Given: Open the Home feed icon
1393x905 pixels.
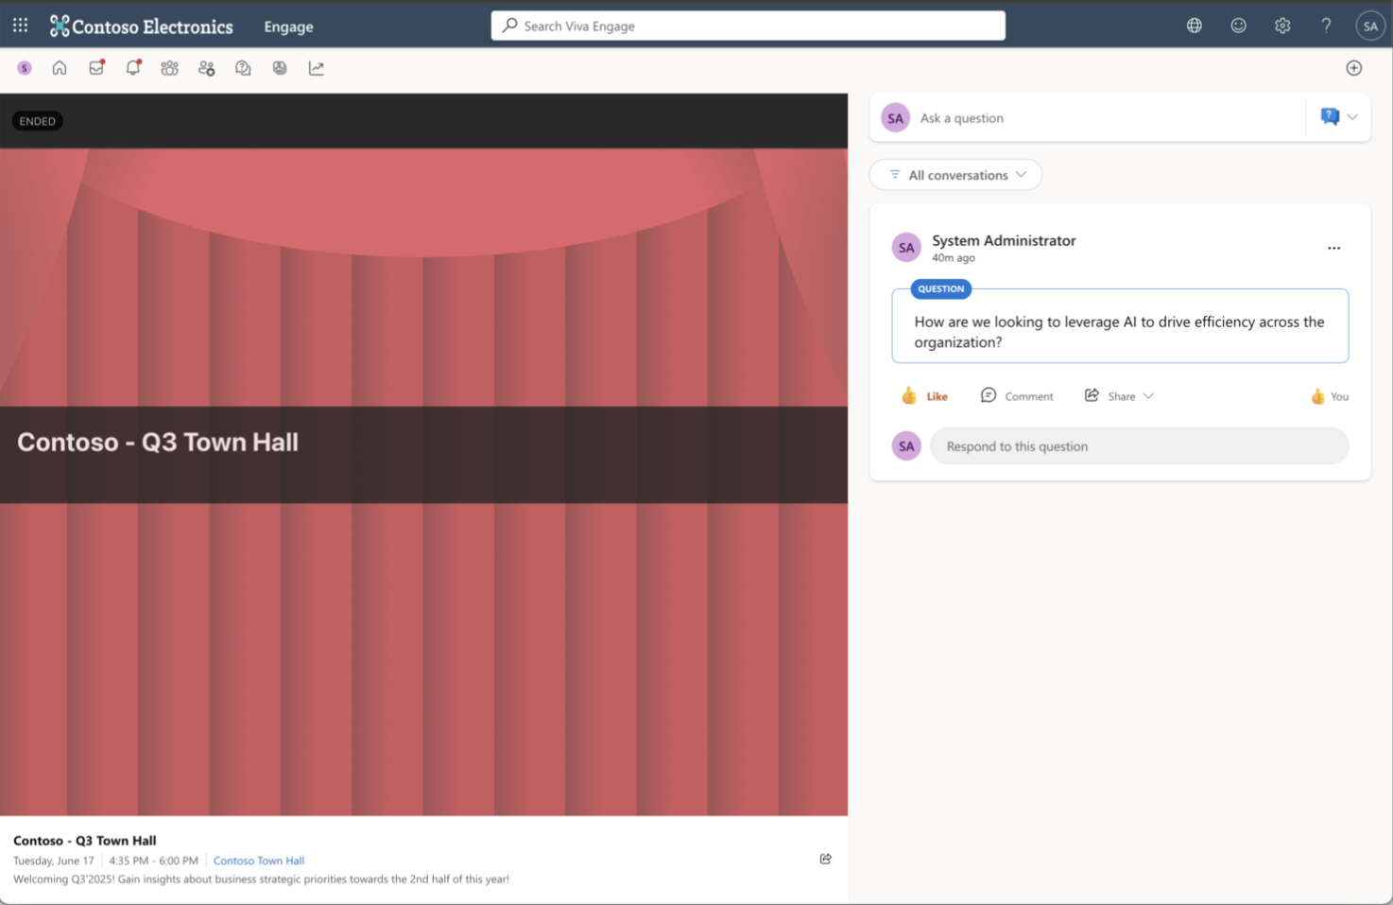Looking at the screenshot, I should (60, 67).
